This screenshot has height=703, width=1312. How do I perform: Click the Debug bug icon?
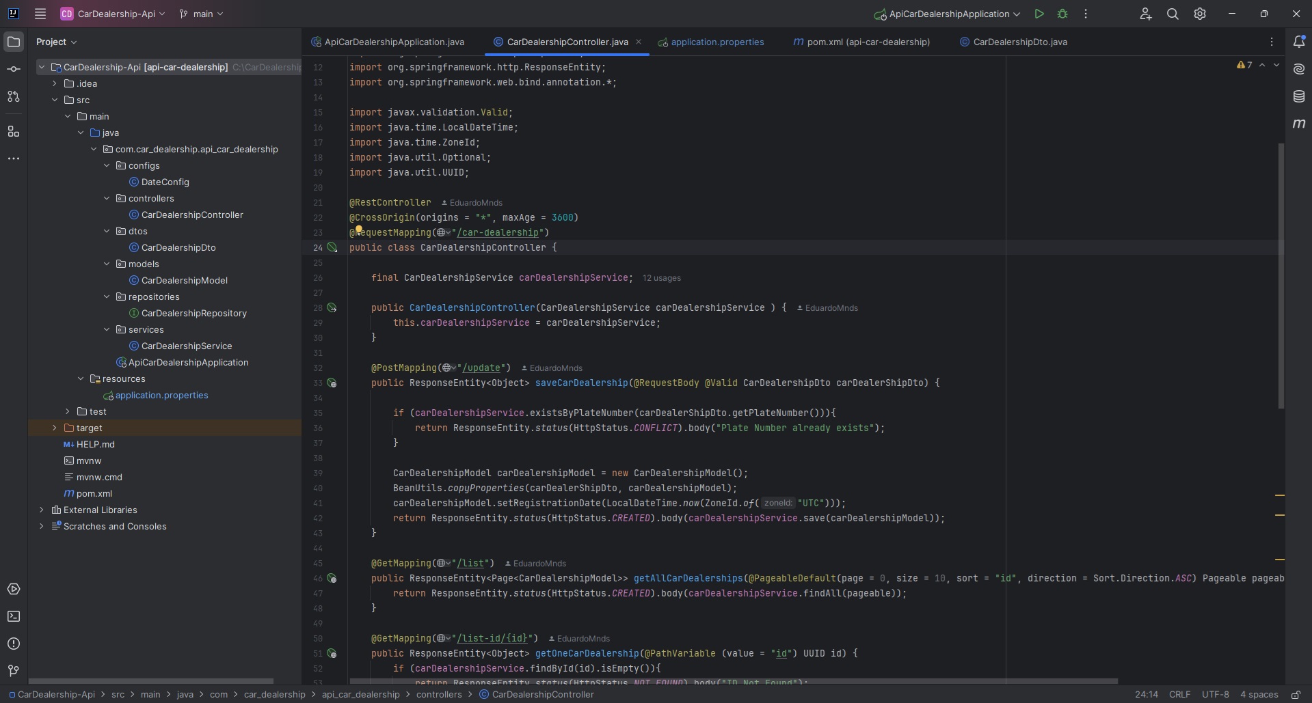pos(1062,14)
